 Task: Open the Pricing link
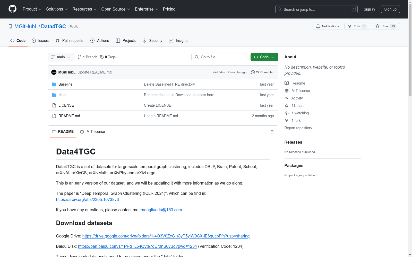click(x=169, y=9)
